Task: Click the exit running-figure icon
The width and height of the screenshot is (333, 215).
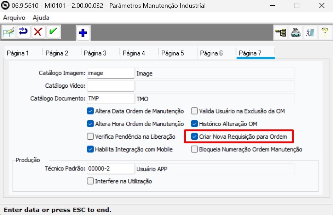Action: coord(310,33)
